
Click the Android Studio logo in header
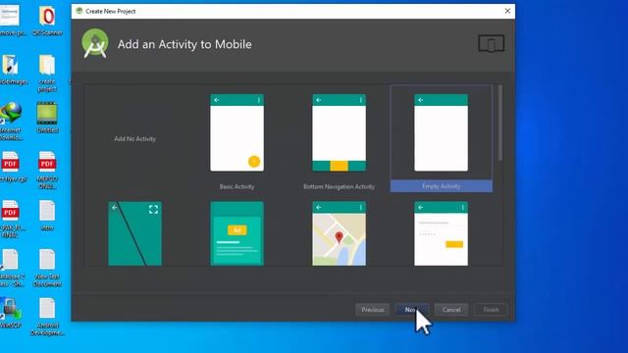(x=95, y=43)
